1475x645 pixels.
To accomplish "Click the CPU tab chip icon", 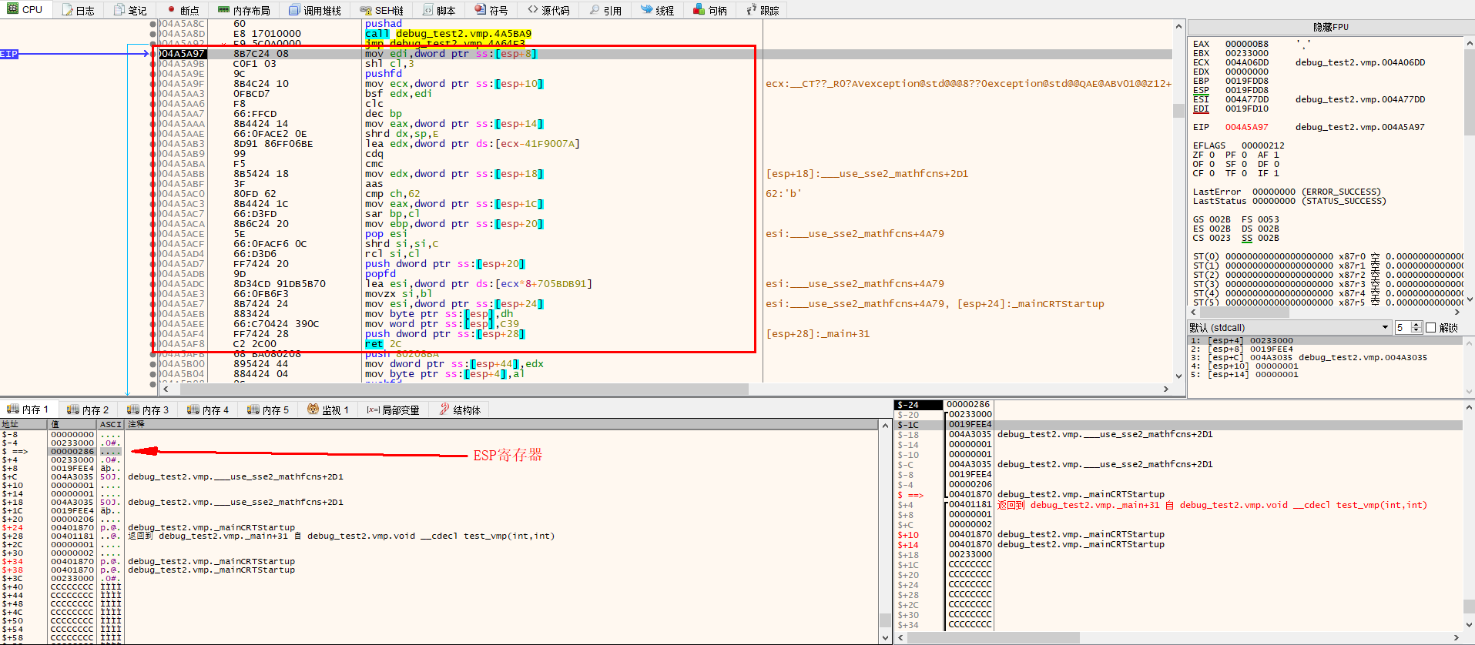I will 12,9.
